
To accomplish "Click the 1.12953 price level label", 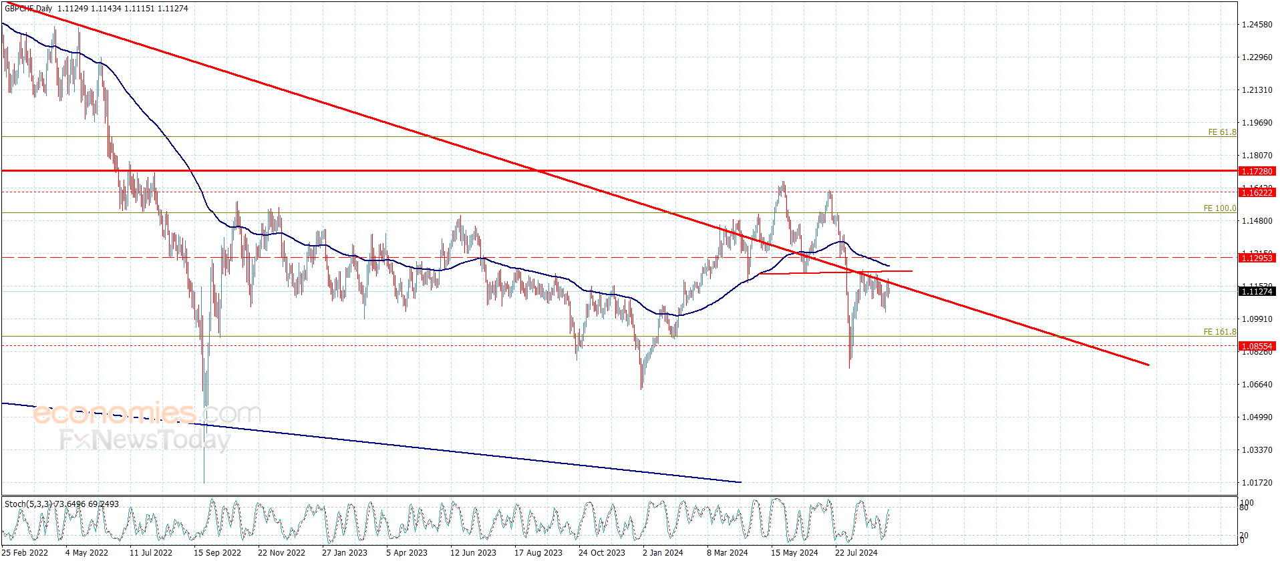I will coord(1257,258).
